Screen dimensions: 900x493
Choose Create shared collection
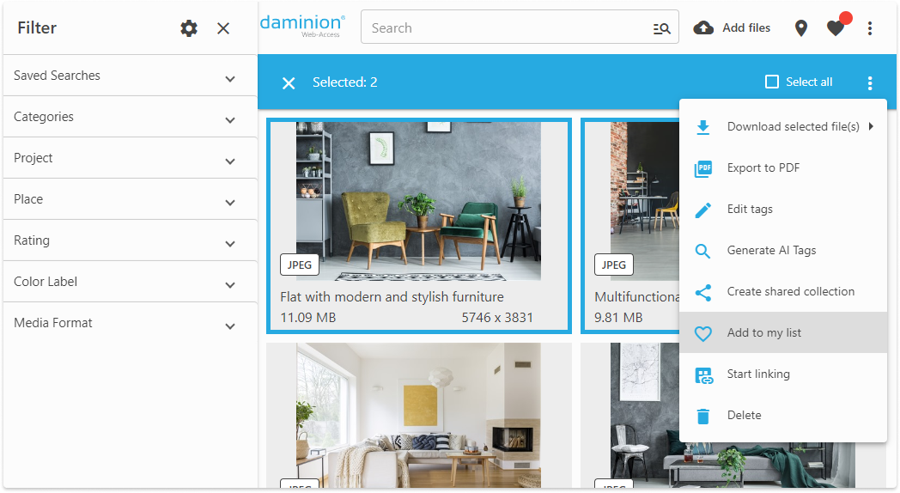click(783, 291)
